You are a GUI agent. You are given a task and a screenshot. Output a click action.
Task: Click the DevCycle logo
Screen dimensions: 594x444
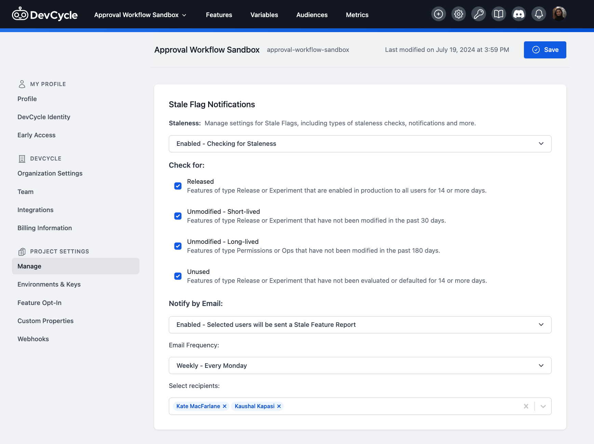(x=45, y=14)
